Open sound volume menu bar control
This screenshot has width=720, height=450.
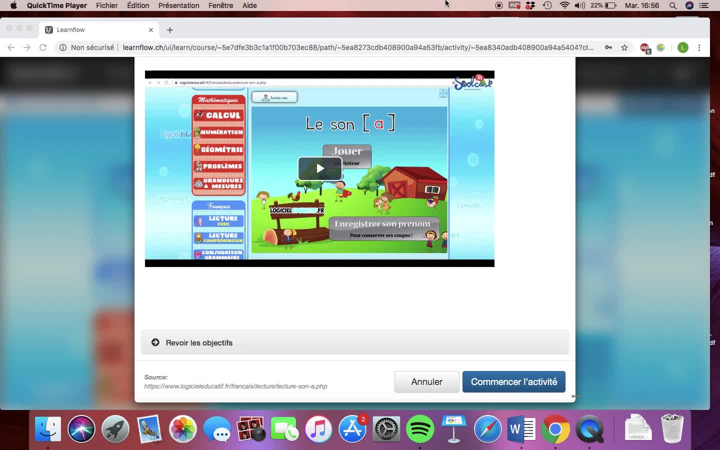[x=580, y=5]
